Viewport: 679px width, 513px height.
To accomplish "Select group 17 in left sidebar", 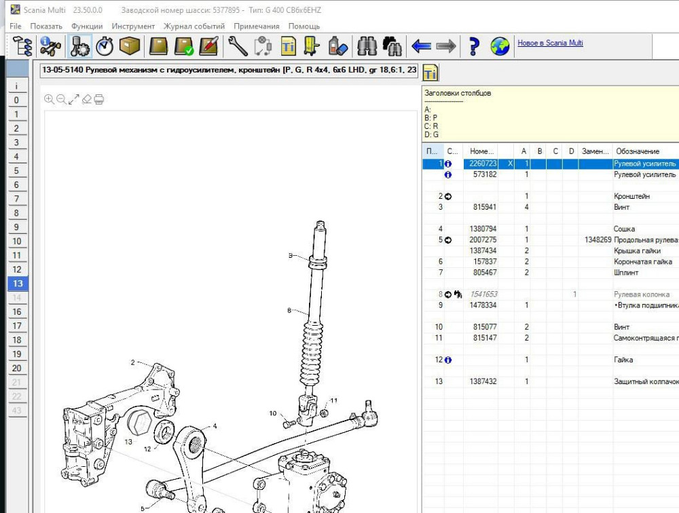I will [17, 326].
